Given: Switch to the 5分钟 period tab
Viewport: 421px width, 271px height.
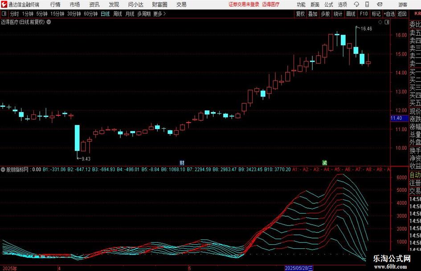Looking at the screenshot, I should coord(41,14).
